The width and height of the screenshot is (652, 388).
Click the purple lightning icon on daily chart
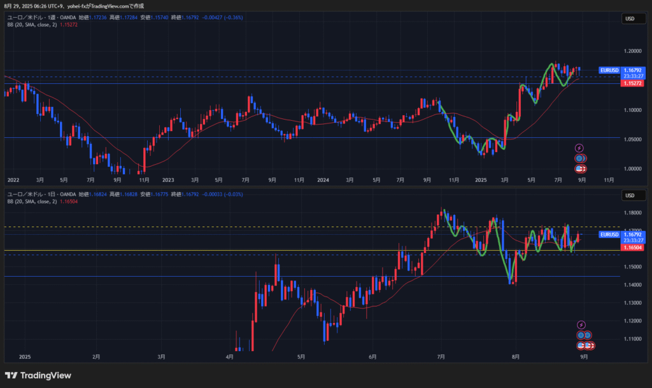pyautogui.click(x=581, y=325)
